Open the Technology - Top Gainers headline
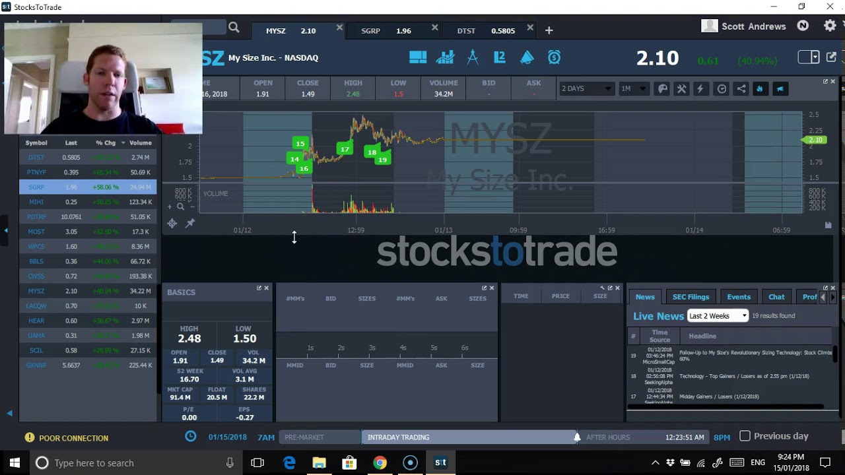845x475 pixels. click(x=744, y=376)
